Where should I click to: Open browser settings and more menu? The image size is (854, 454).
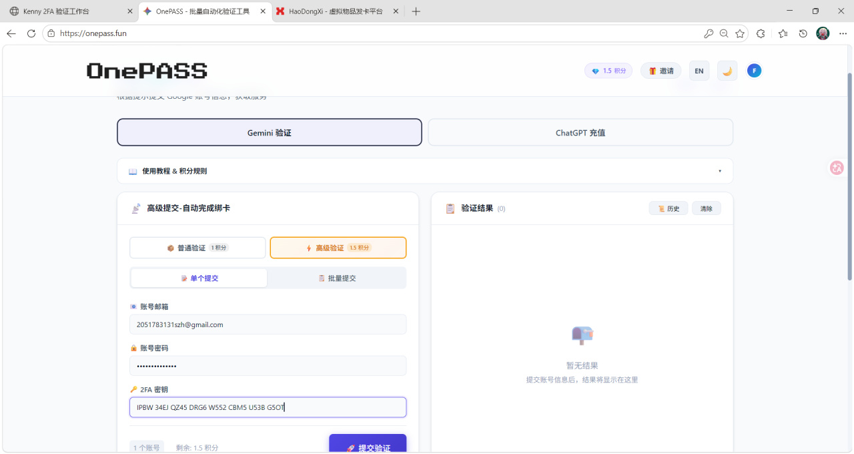click(843, 33)
